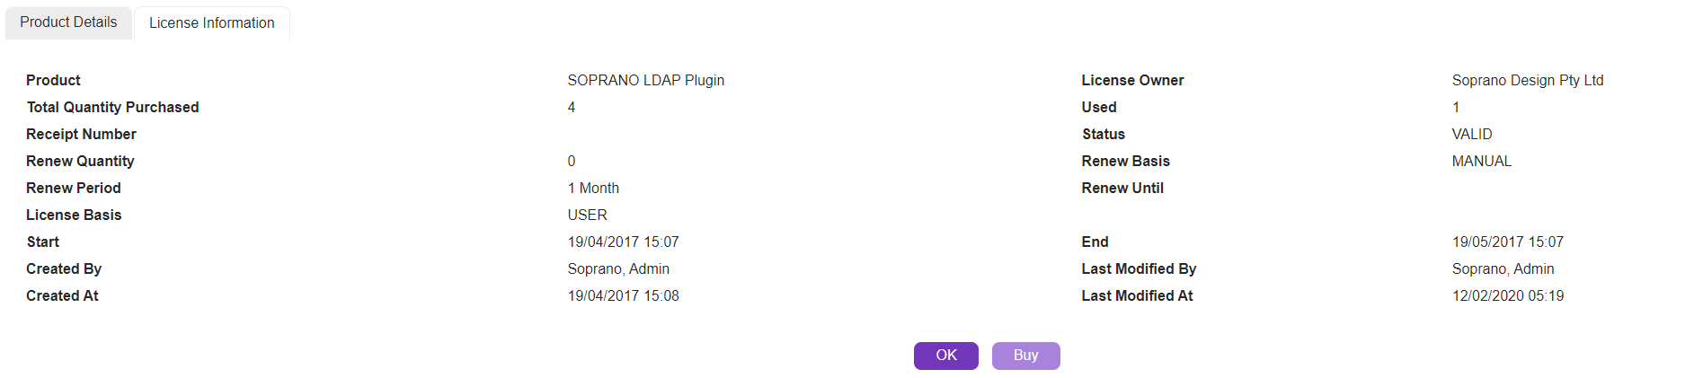The image size is (1694, 378).
Task: Click the End date 19/05/2017 15:07
Action: pos(1507,242)
